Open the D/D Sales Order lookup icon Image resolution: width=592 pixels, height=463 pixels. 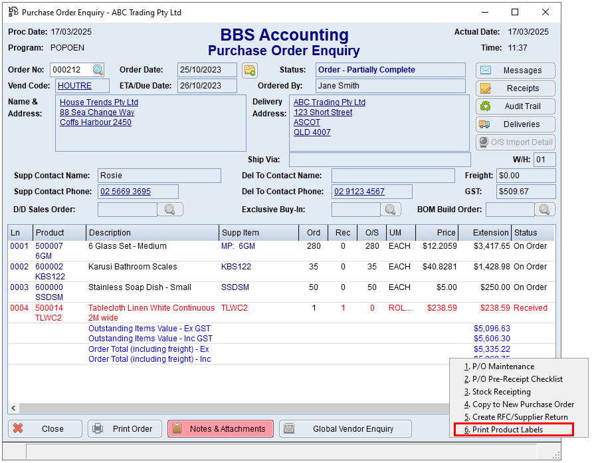click(170, 210)
